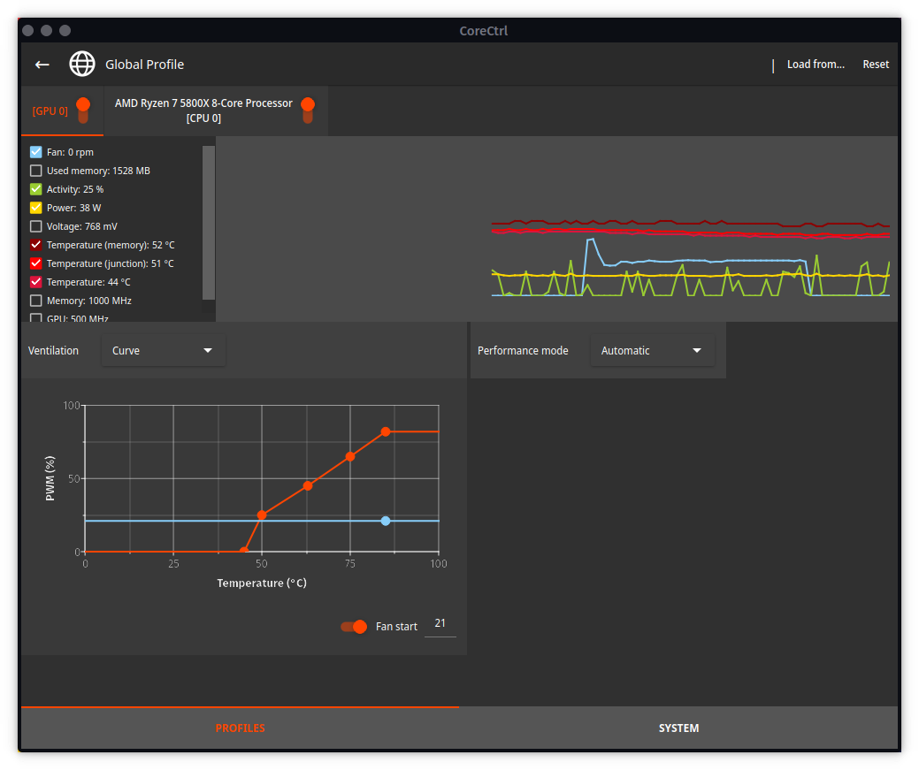Toggle the CPU 0 enable switch
Image resolution: width=919 pixels, height=770 pixels.
pos(308,111)
